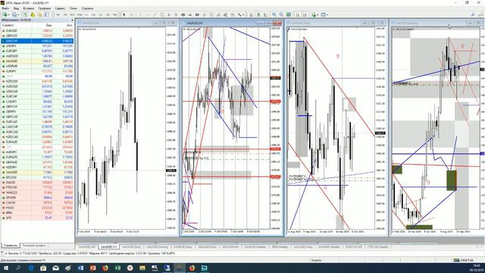Enable the D1 timeframe
Image resolution: width=485 pixels, height=273 pixels.
pos(101,14)
